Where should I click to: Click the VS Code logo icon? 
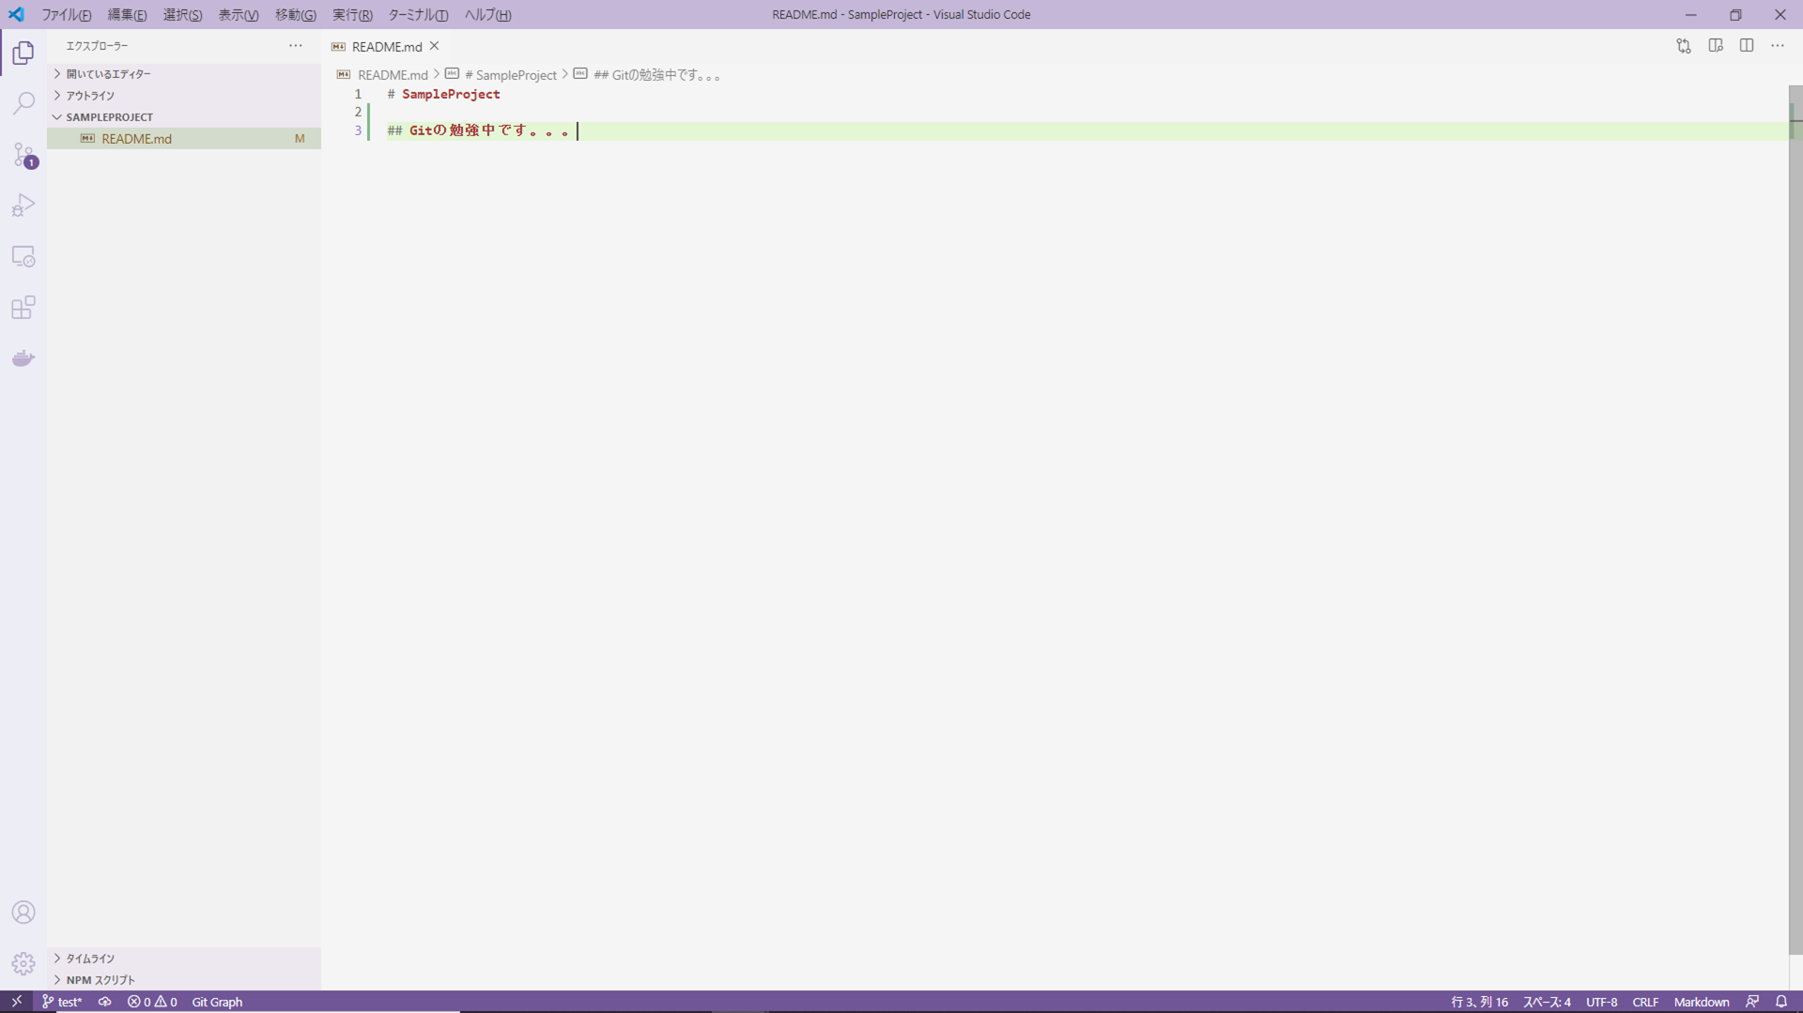(x=16, y=14)
